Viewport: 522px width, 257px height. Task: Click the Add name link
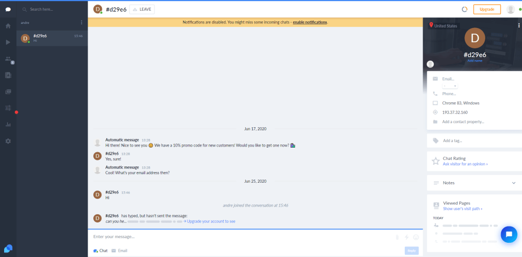[x=475, y=61]
